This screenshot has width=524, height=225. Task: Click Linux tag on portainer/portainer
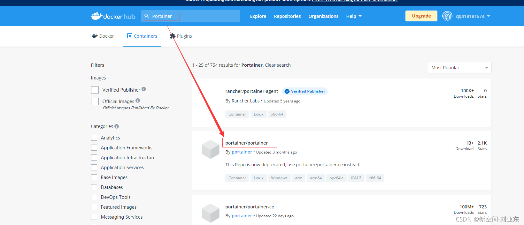(x=259, y=178)
